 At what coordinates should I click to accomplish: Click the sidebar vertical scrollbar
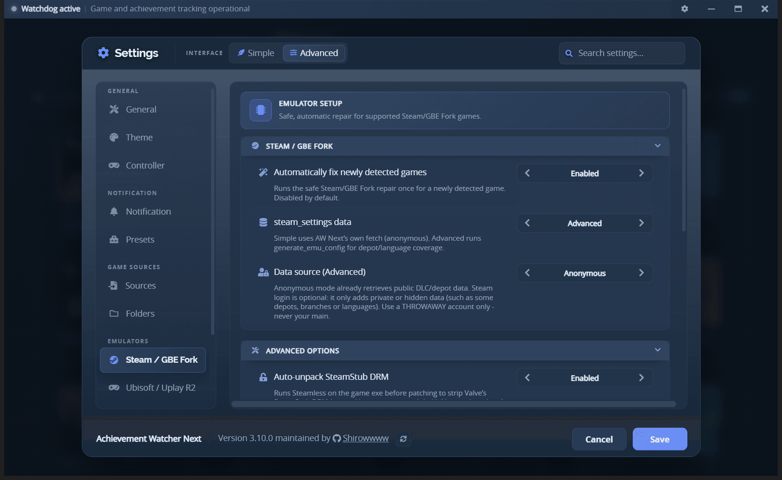click(212, 212)
